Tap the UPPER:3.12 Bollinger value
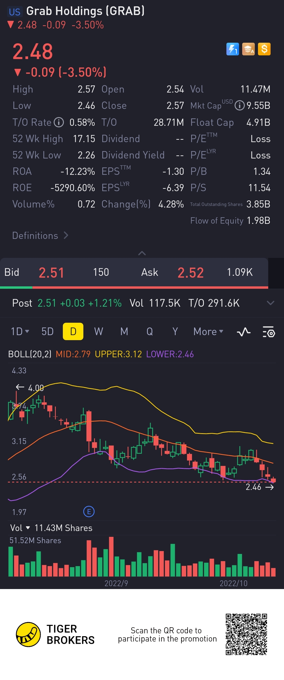 point(118,354)
